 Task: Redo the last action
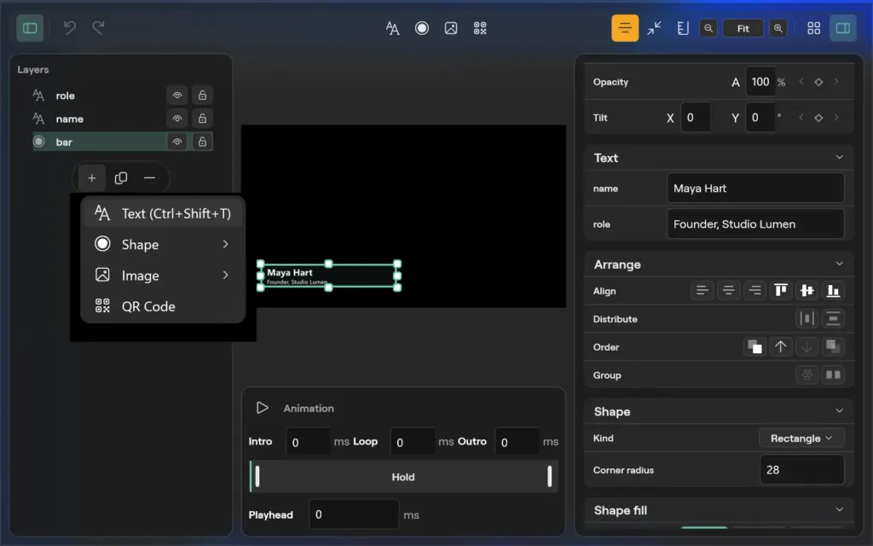click(x=99, y=28)
